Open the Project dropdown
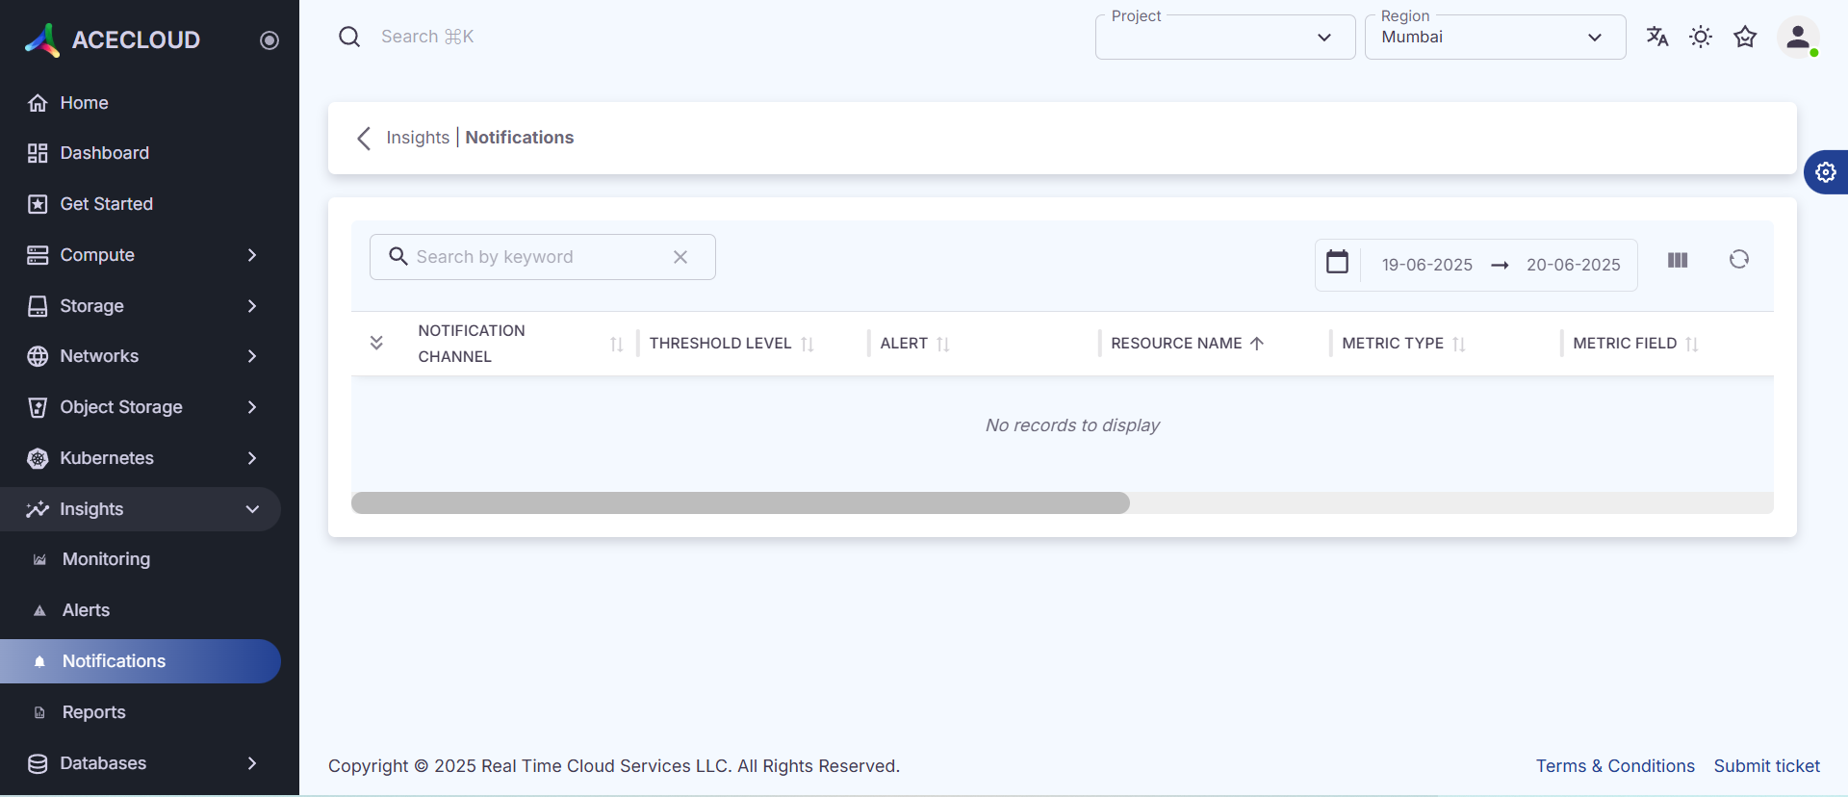Image resolution: width=1848 pixels, height=797 pixels. [1224, 38]
